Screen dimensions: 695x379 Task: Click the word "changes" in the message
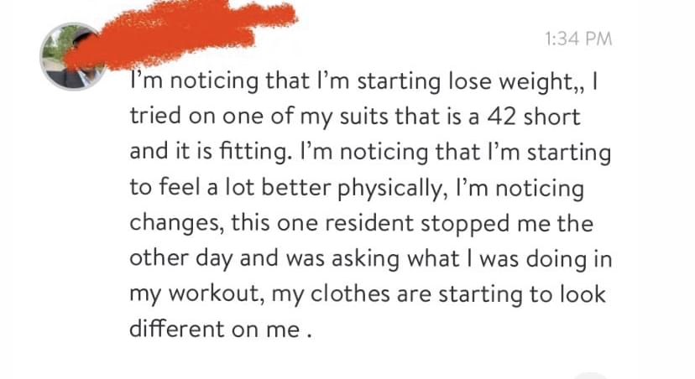pos(175,224)
